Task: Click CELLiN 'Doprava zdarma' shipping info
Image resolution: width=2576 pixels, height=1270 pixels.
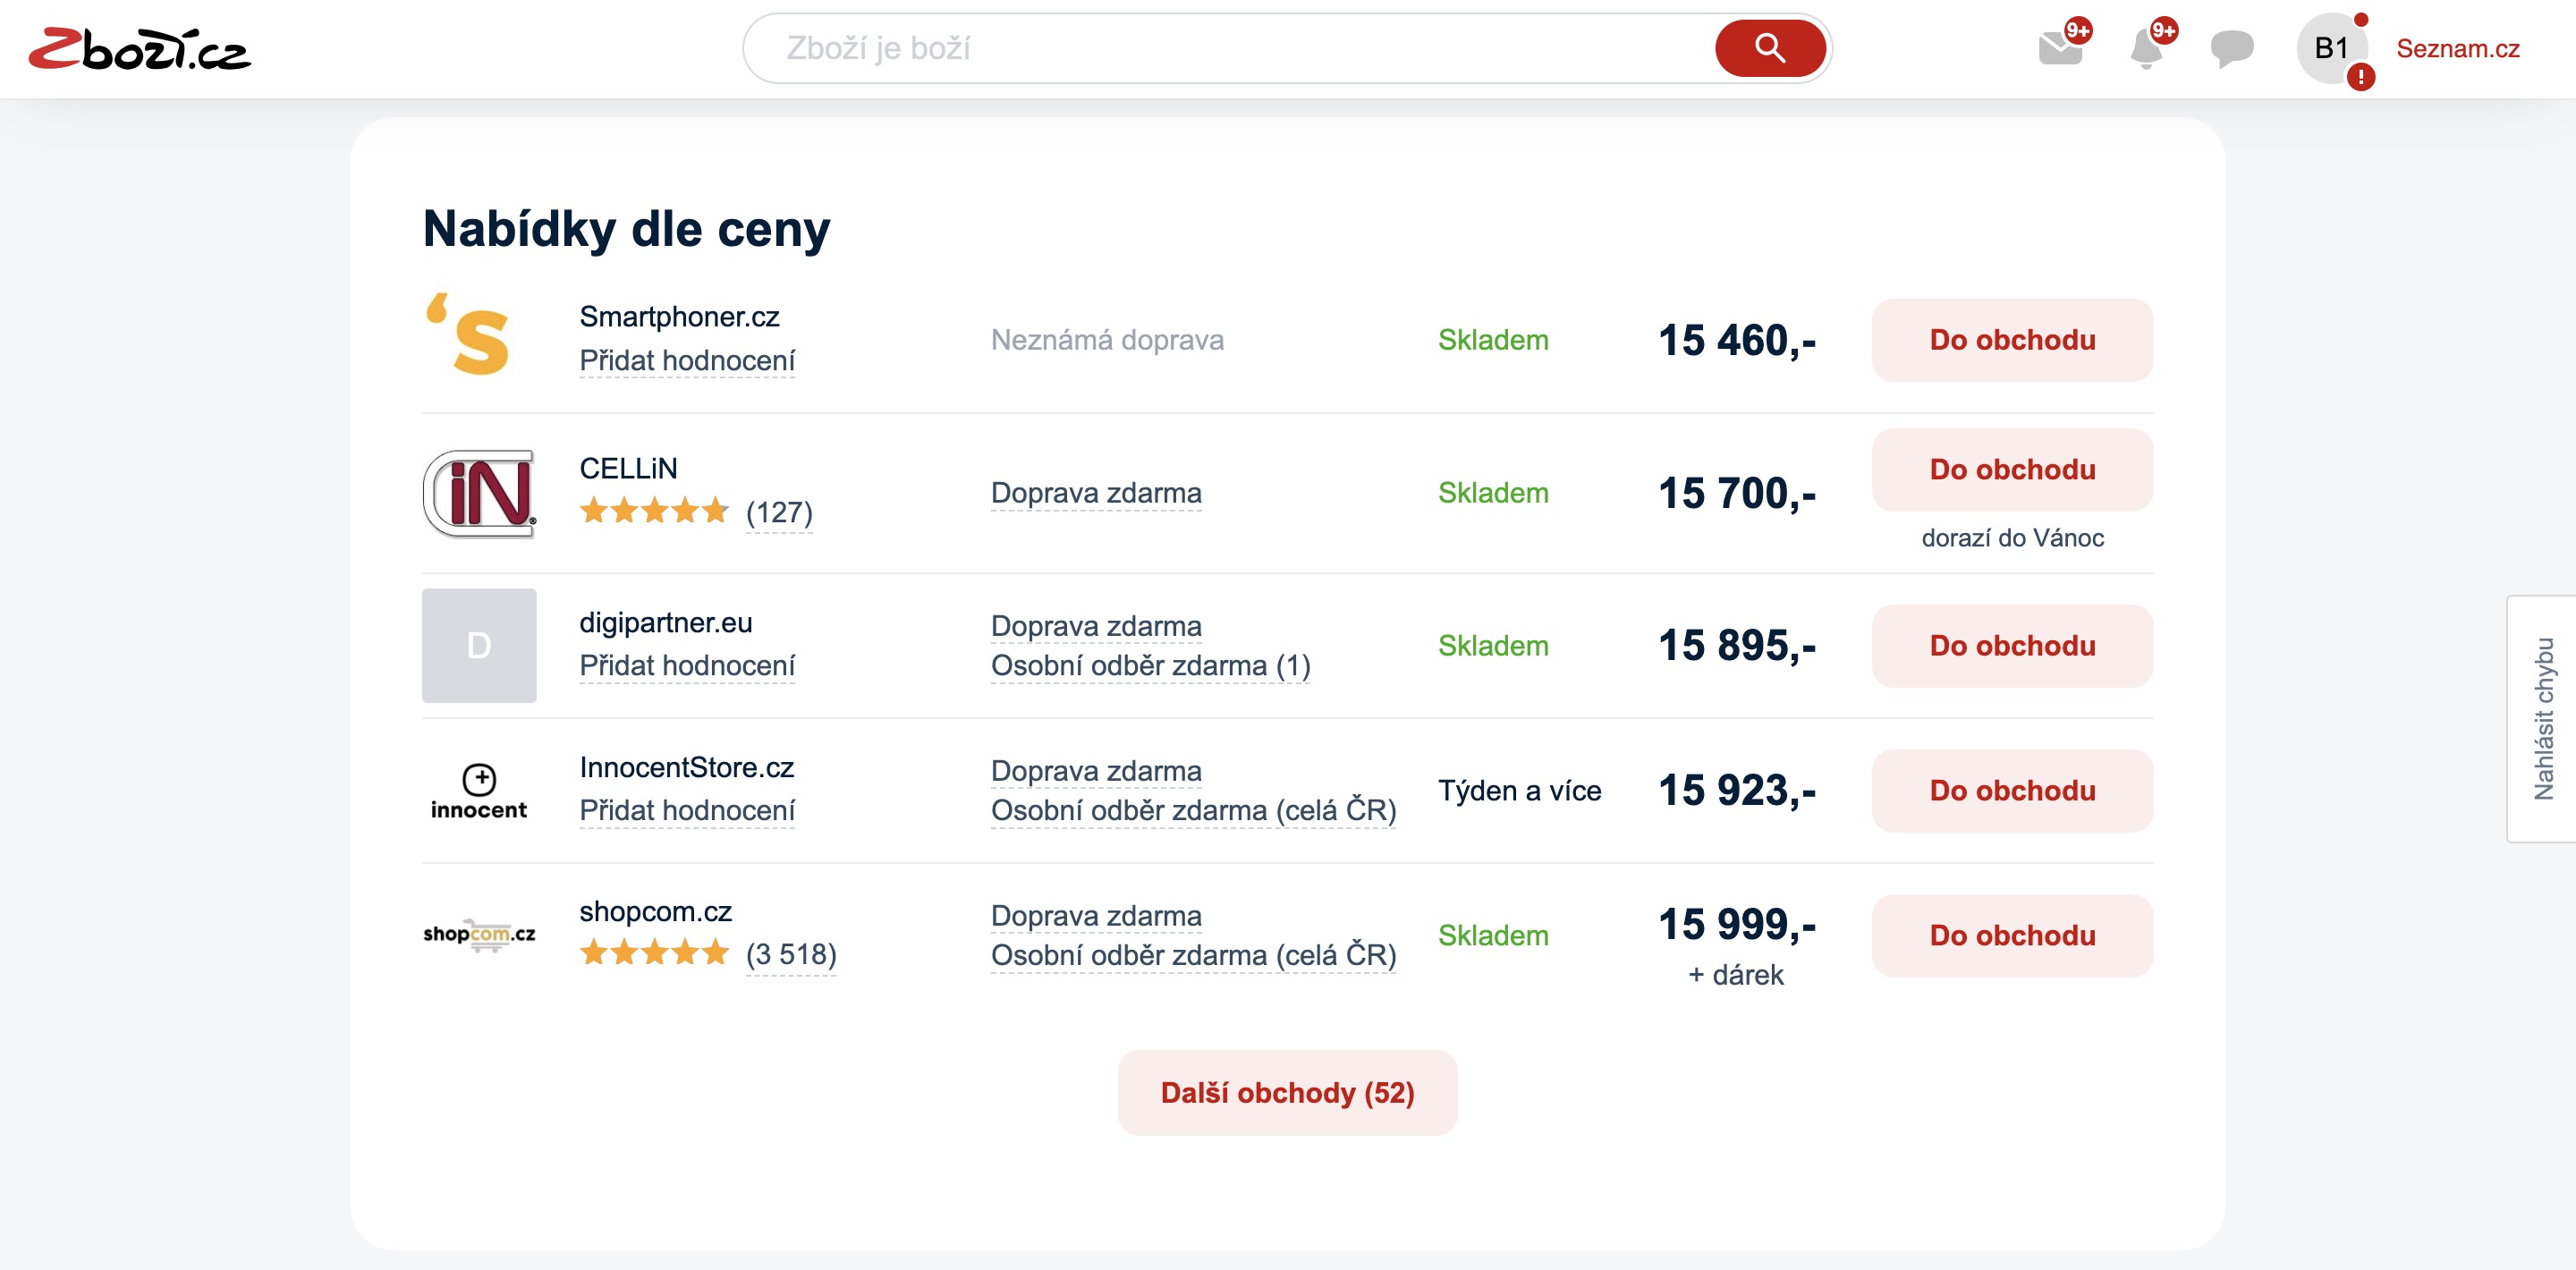Action: 1096,493
